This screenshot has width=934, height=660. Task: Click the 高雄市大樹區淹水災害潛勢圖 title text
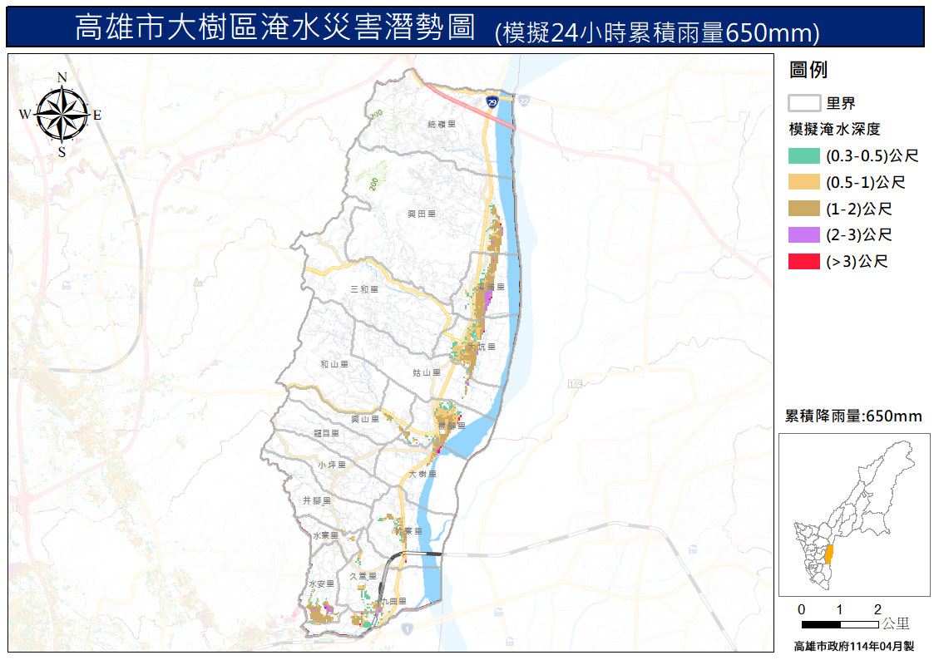click(x=275, y=28)
